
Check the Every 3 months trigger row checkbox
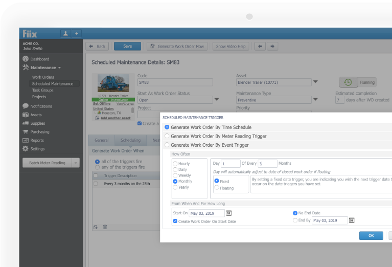coord(96,184)
